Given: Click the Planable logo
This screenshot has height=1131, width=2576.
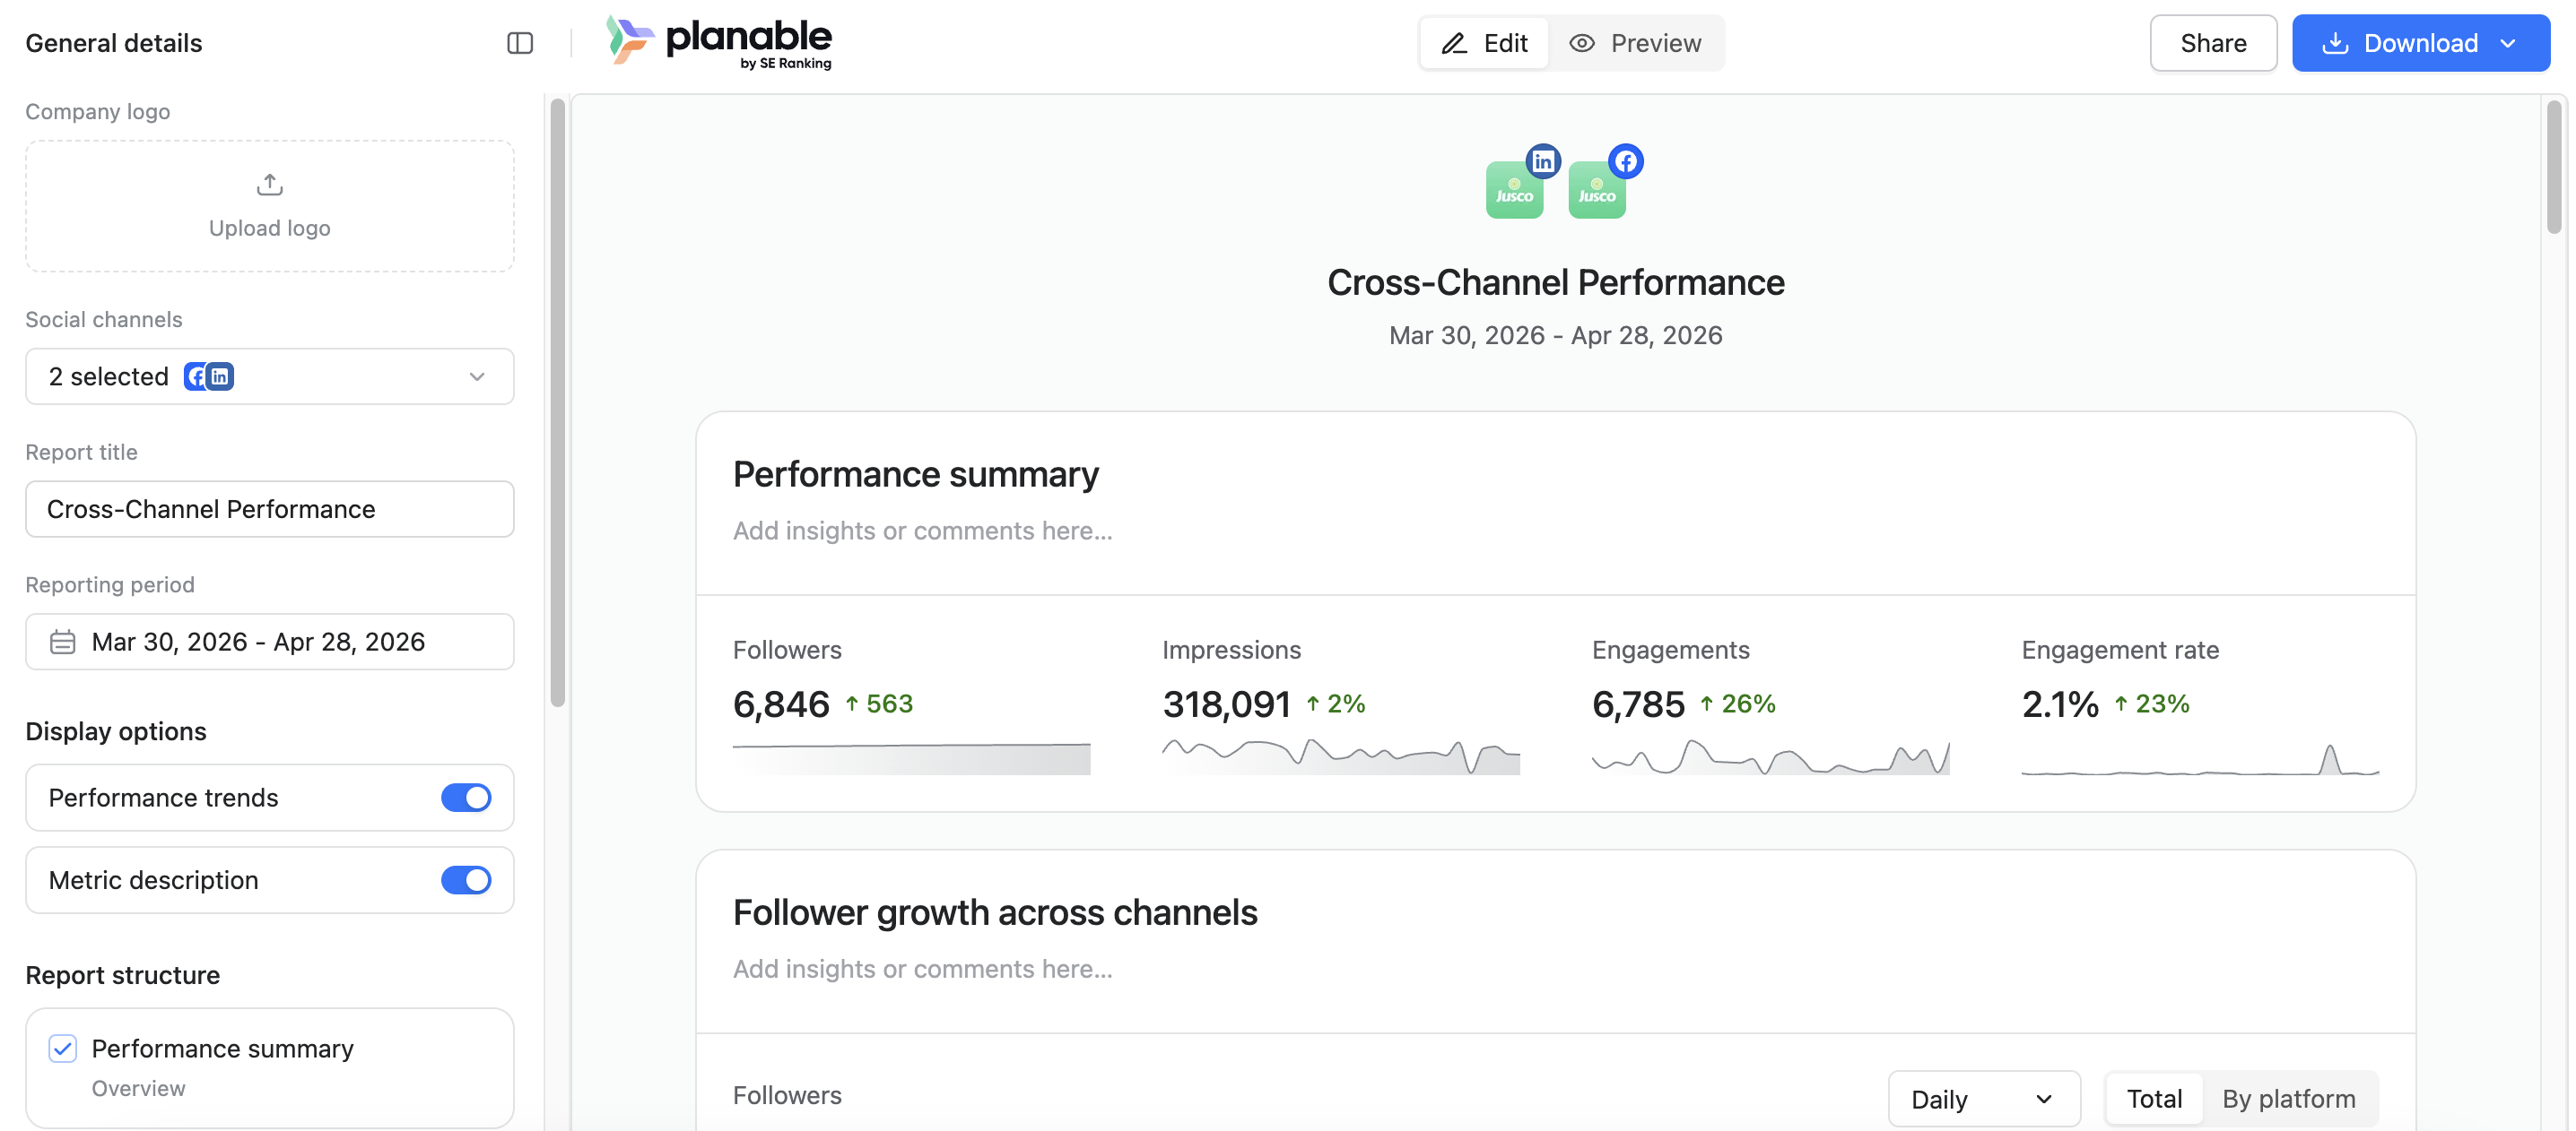Looking at the screenshot, I should [719, 43].
